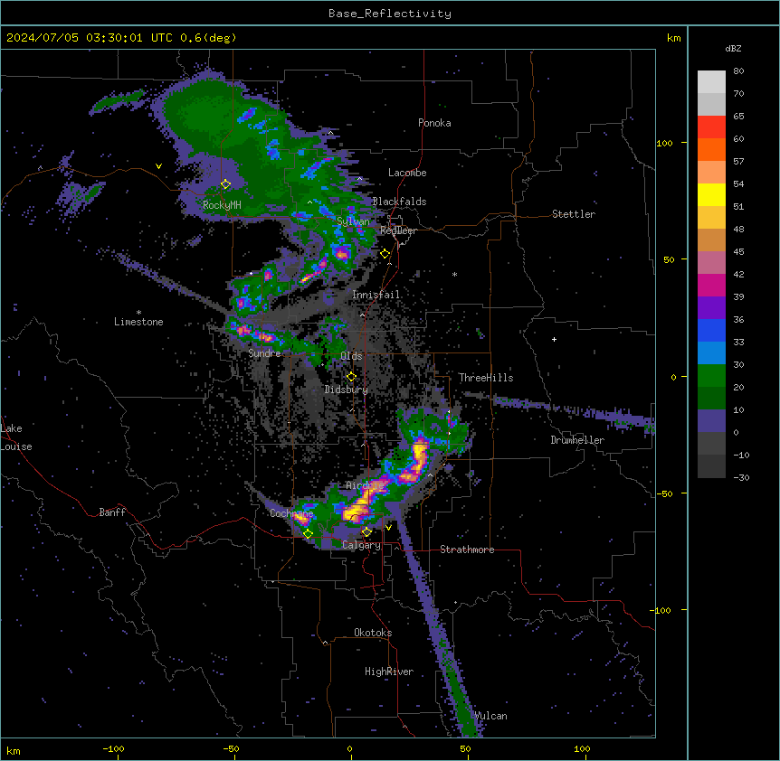Click the white plus marker west of Stettler region
This screenshot has width=780, height=761.
554,339
